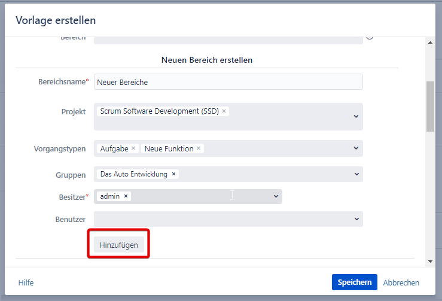This screenshot has width=442, height=301.
Task: Click the red error icon beside Bereich
Action: point(370,37)
